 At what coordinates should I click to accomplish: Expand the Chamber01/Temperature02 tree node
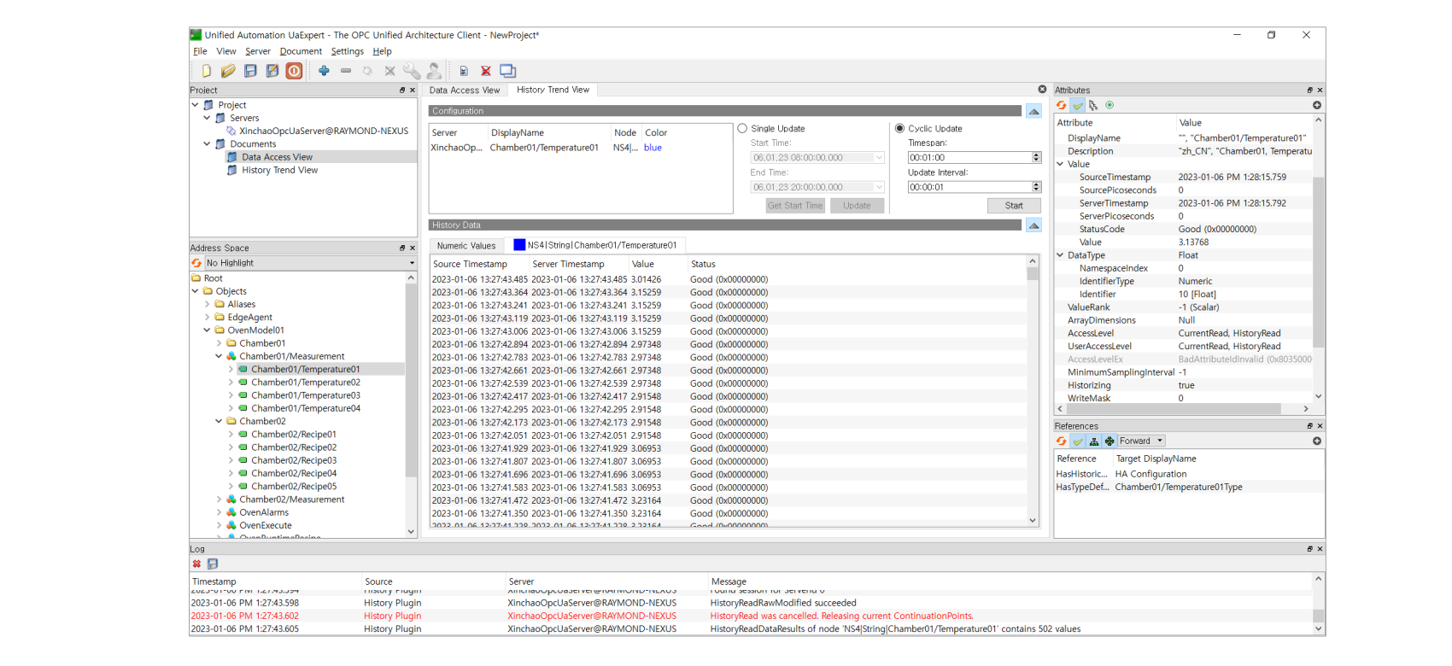231,383
